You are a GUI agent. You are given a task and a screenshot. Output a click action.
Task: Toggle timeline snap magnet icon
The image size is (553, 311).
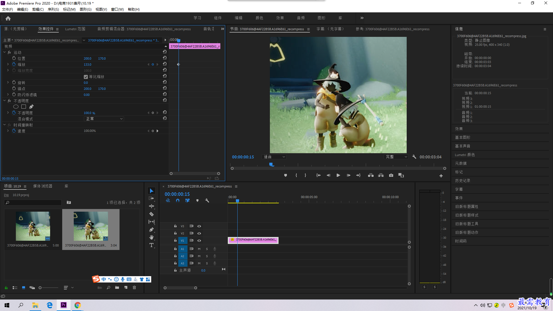pos(178,200)
